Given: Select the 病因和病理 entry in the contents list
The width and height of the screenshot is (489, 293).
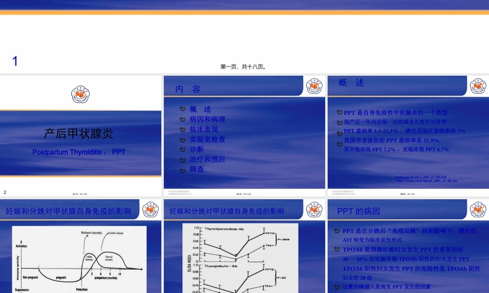Looking at the screenshot, I should [x=207, y=119].
